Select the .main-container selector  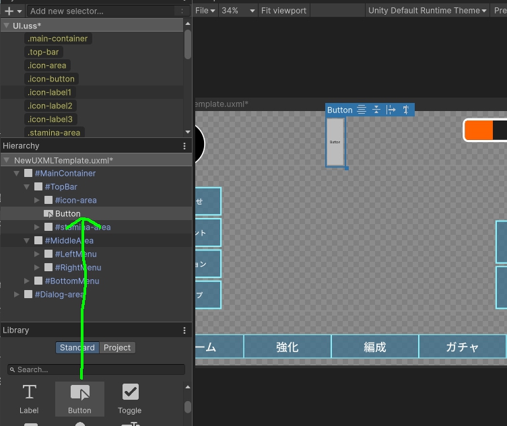pos(58,38)
